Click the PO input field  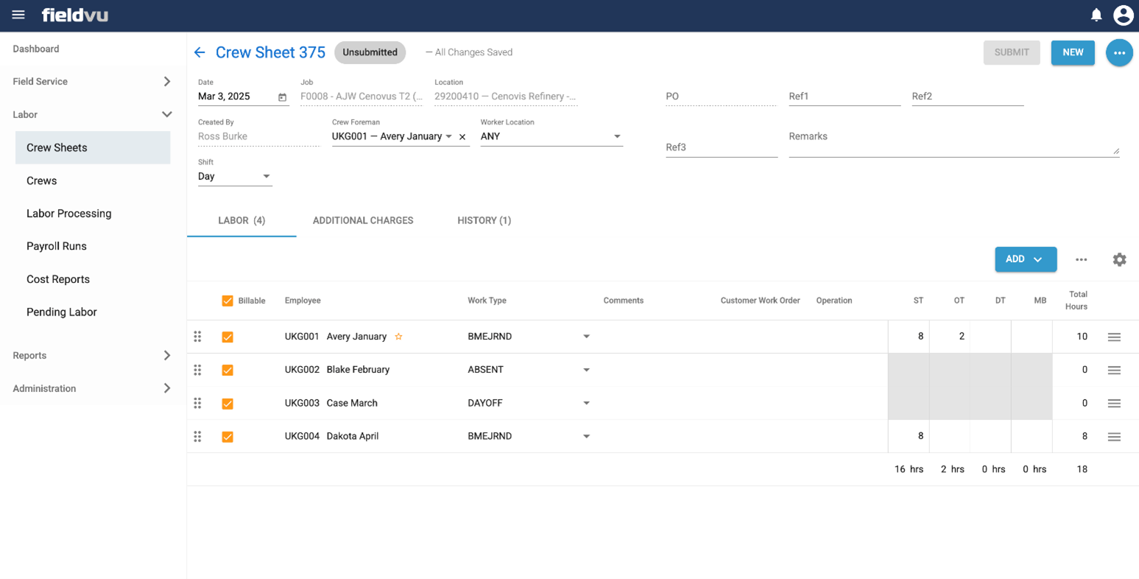[721, 96]
